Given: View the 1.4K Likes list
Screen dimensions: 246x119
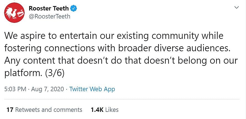Looking at the screenshot, I should point(104,110).
